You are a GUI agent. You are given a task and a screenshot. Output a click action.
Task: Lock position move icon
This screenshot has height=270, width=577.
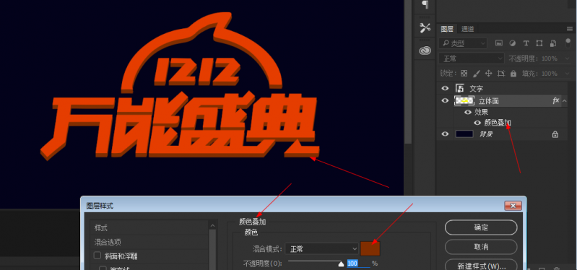tap(488, 74)
